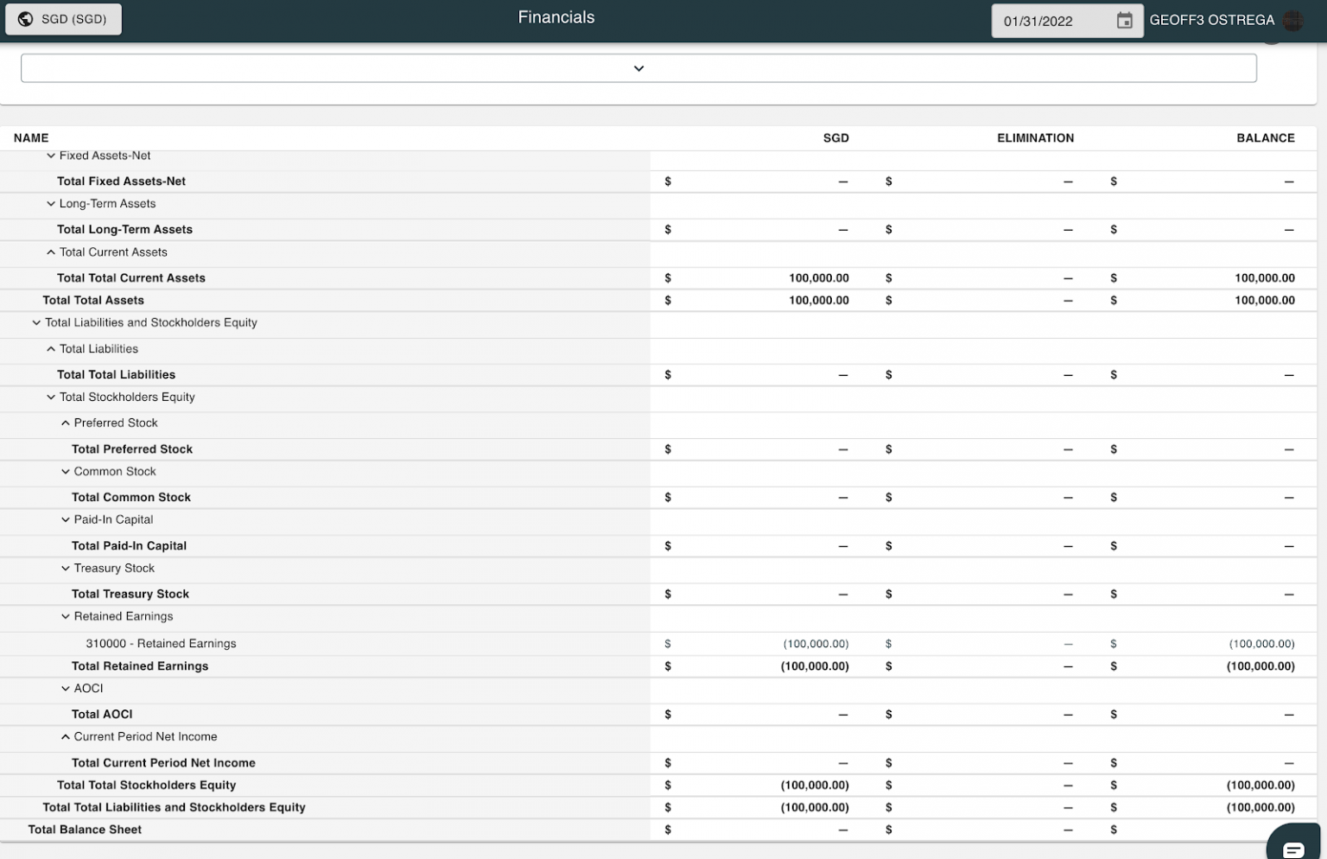The image size is (1327, 859).
Task: Collapse the Long-Term Assets section
Action: (x=51, y=204)
